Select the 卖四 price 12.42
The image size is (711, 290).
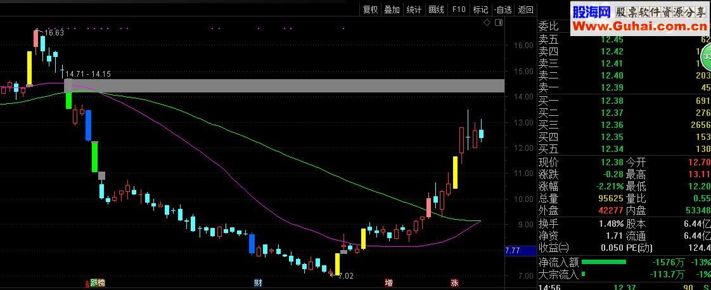point(612,52)
